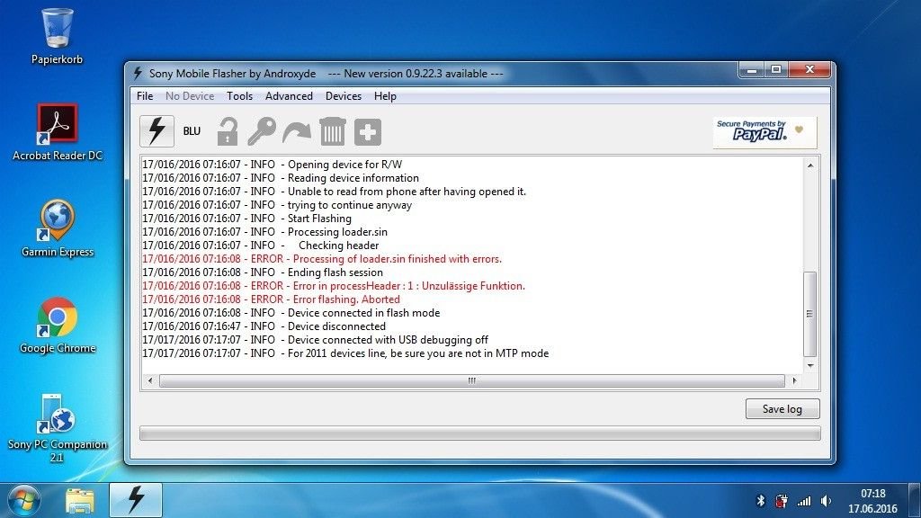The height and width of the screenshot is (518, 921).
Task: Select the Garmin Express desktop icon
Action: [57, 228]
